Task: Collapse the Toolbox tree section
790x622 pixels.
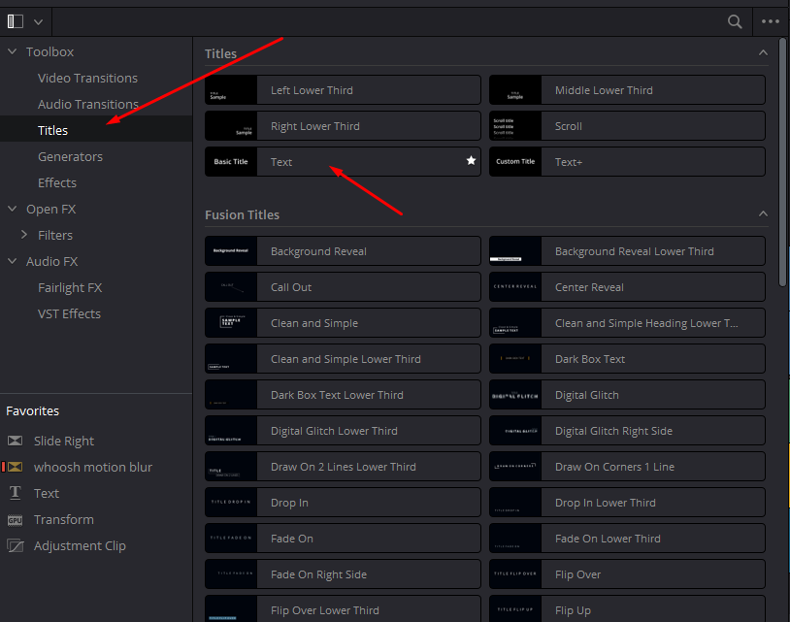Action: tap(12, 51)
